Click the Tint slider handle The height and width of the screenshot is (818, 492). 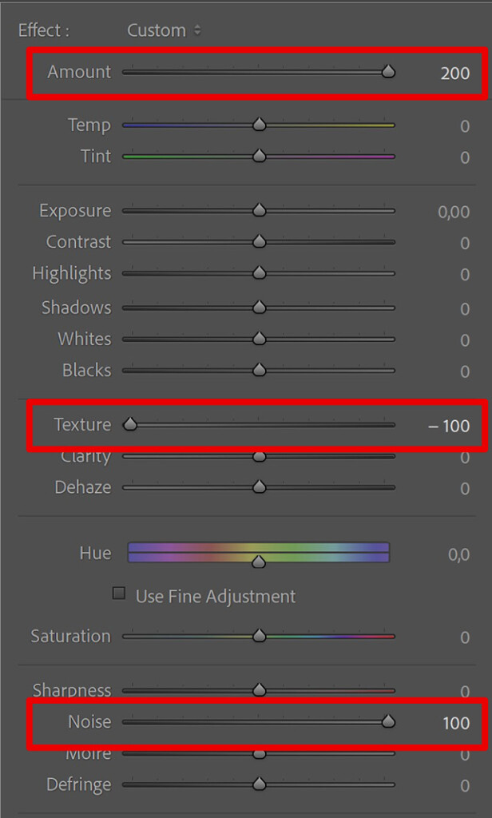[x=260, y=156]
